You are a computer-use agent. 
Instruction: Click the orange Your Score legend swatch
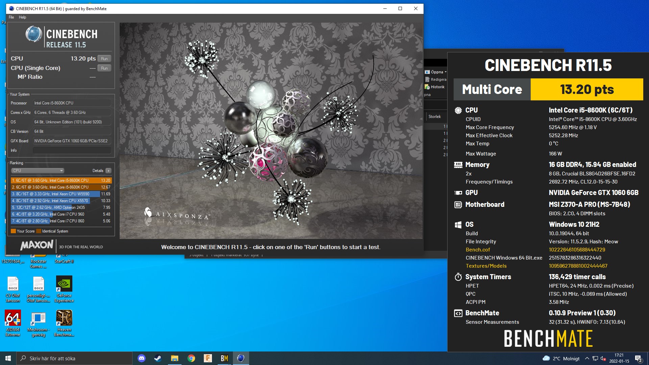click(13, 231)
